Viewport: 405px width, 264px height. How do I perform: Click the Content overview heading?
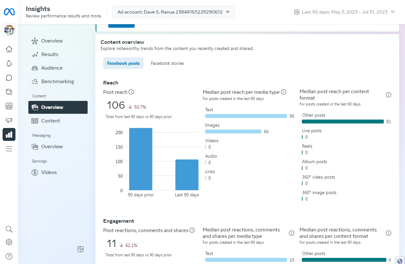pyautogui.click(x=122, y=42)
